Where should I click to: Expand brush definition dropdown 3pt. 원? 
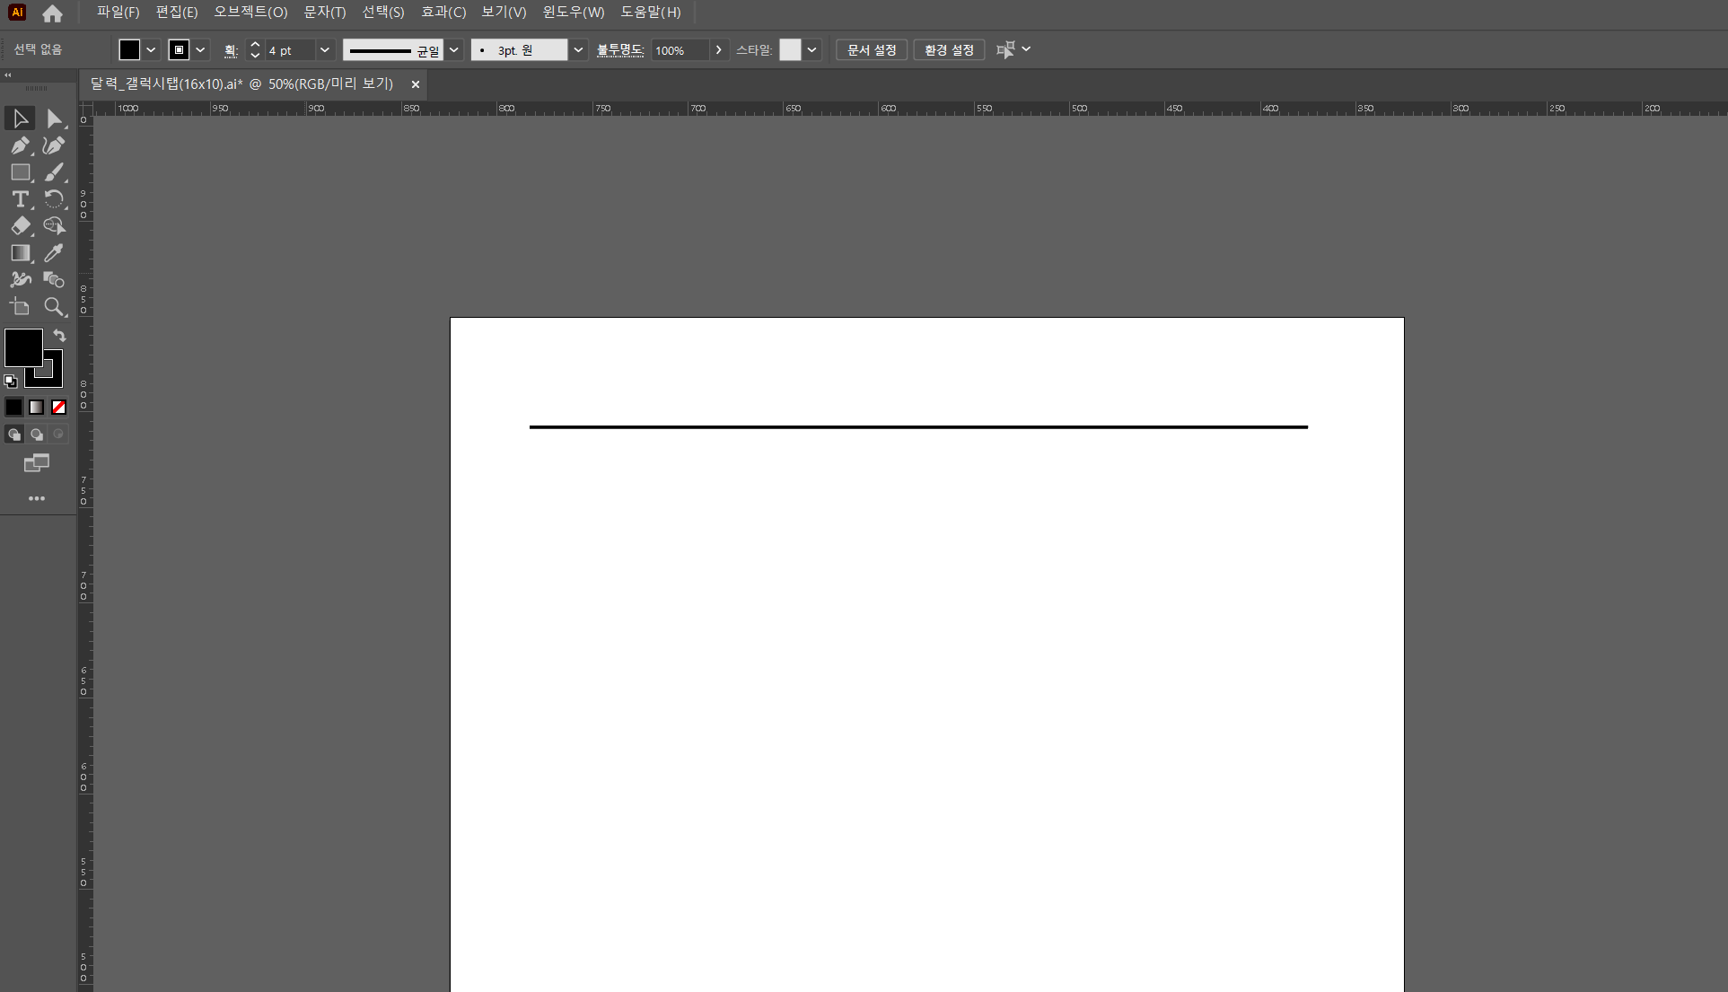(x=578, y=50)
